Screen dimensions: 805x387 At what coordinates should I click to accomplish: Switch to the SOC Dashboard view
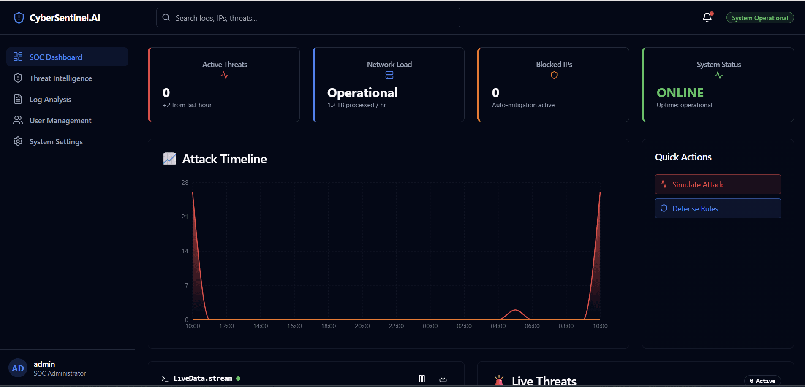point(55,57)
